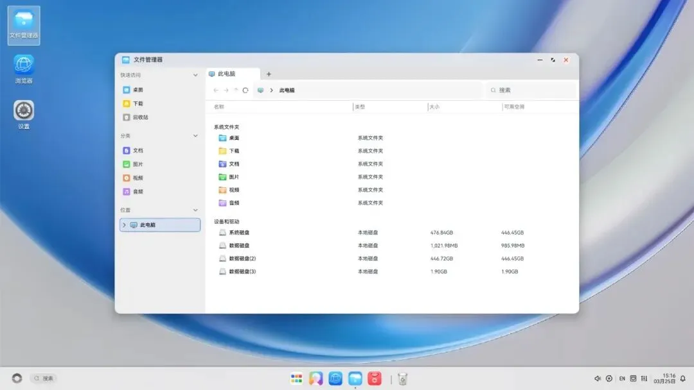694x390 pixels.
Task: Click the 446.72GB size value
Action: (x=441, y=259)
